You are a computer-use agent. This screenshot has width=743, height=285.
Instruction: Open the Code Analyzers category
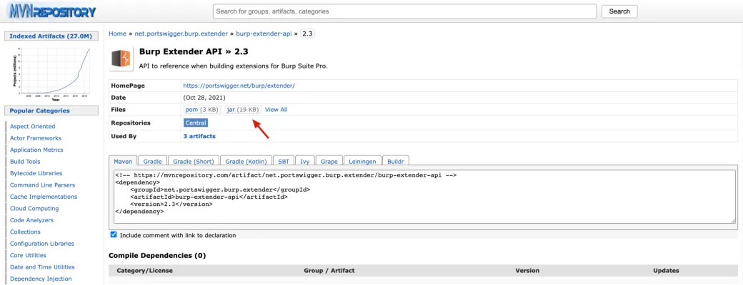pos(31,220)
